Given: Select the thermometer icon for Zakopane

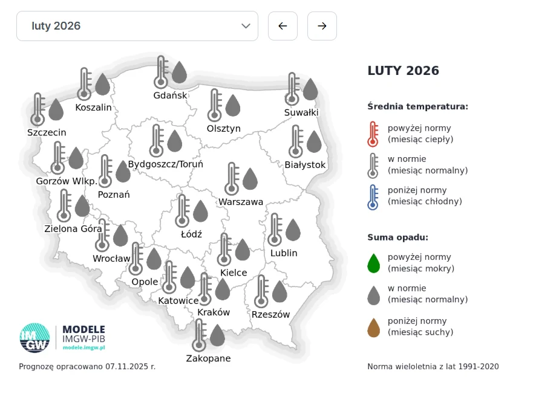Looking at the screenshot, I should pos(198,332).
